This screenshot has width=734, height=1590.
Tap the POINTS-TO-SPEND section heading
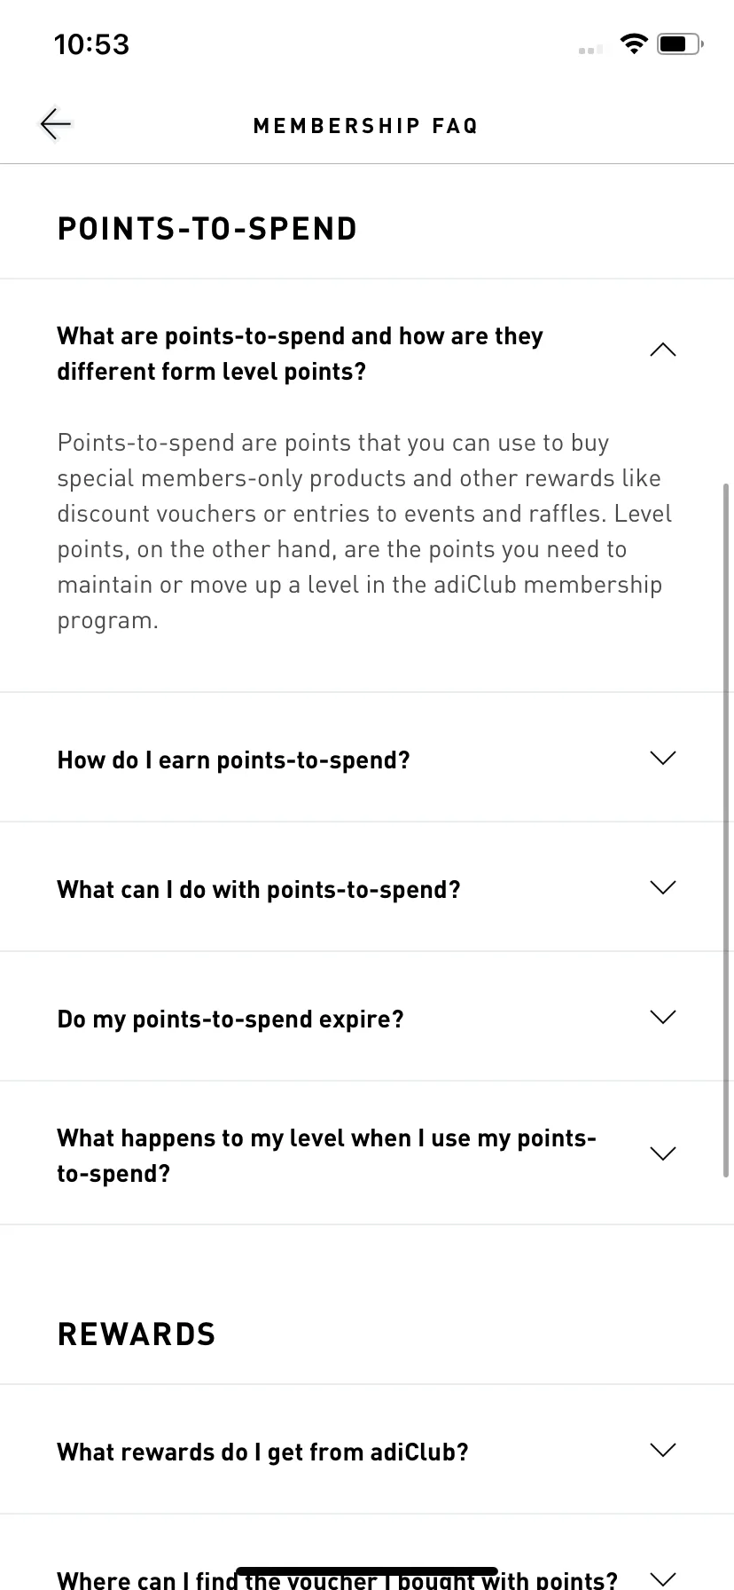pos(207,229)
